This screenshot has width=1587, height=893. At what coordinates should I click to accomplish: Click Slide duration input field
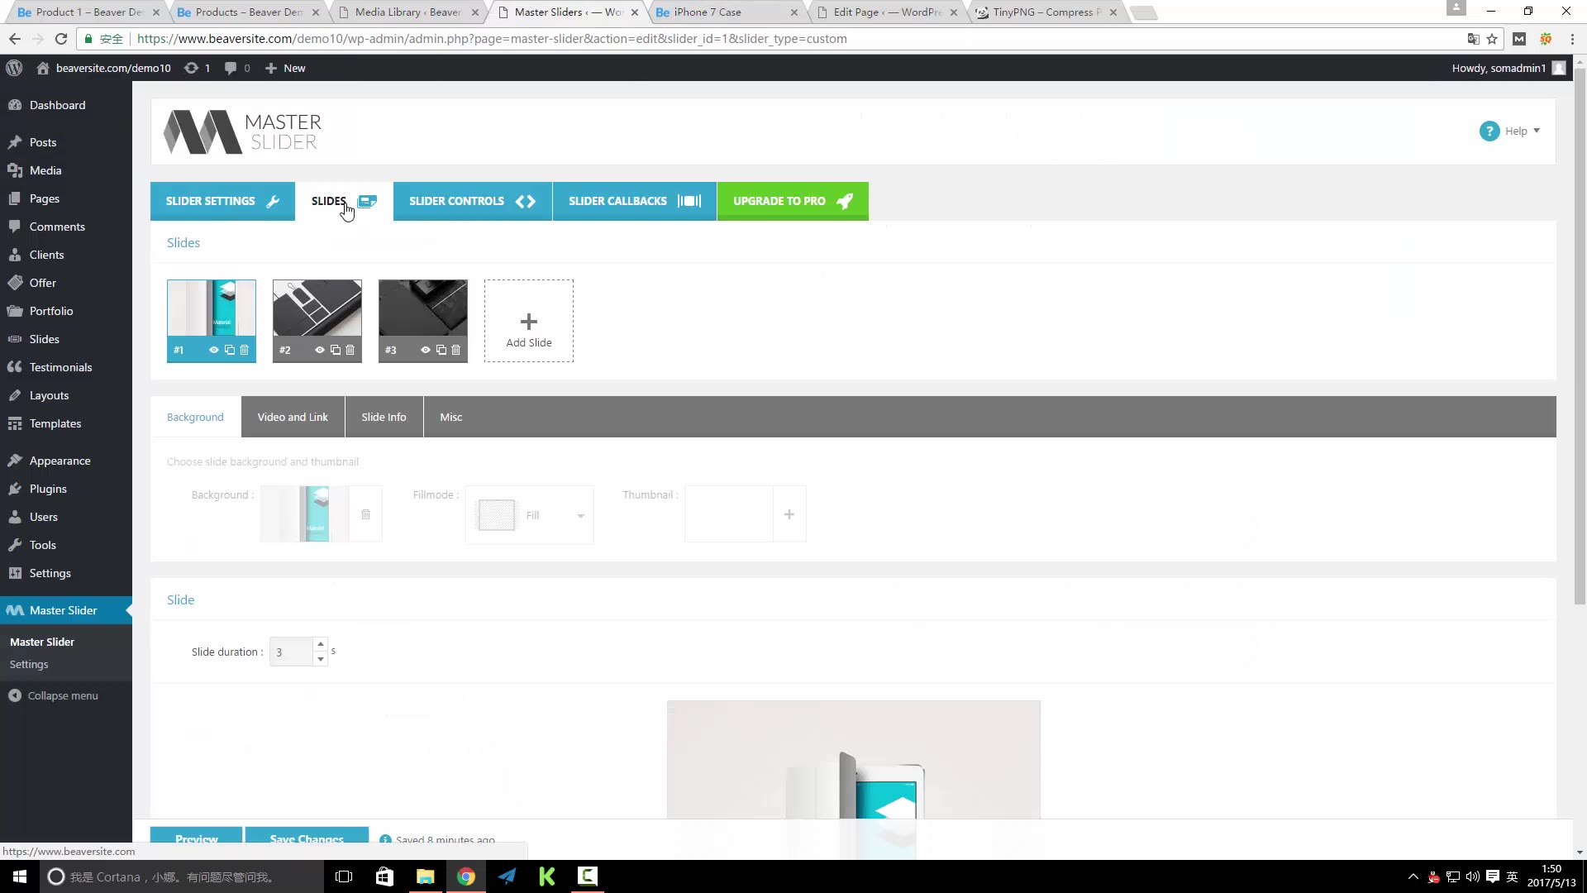tap(291, 652)
